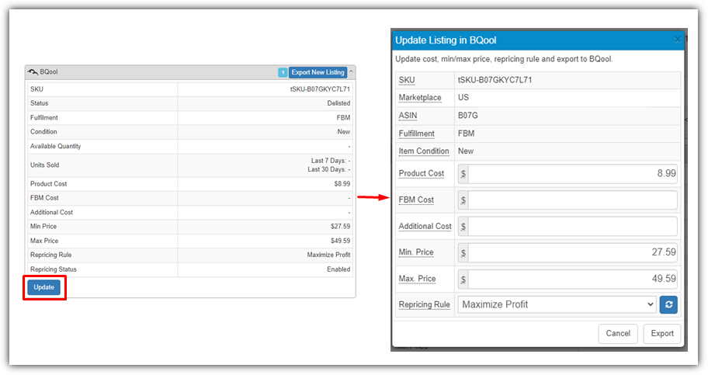Click panel Fulfilment value FBM

(343, 117)
